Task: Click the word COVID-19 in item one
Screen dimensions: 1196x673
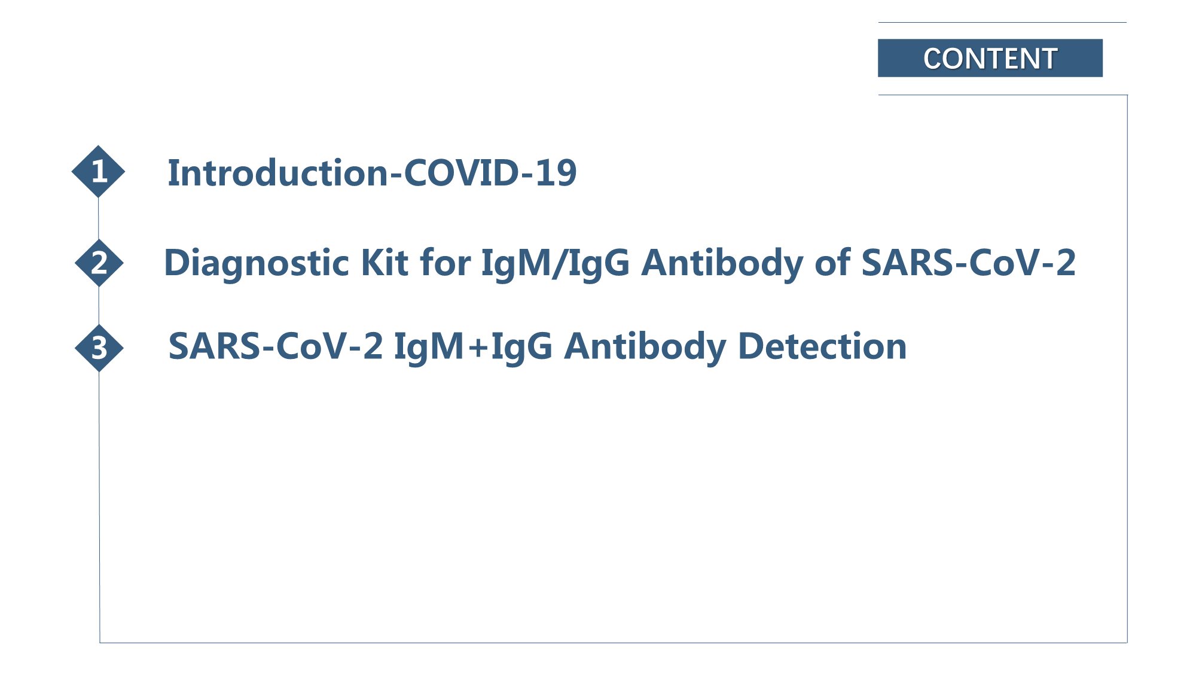Action: tap(490, 173)
